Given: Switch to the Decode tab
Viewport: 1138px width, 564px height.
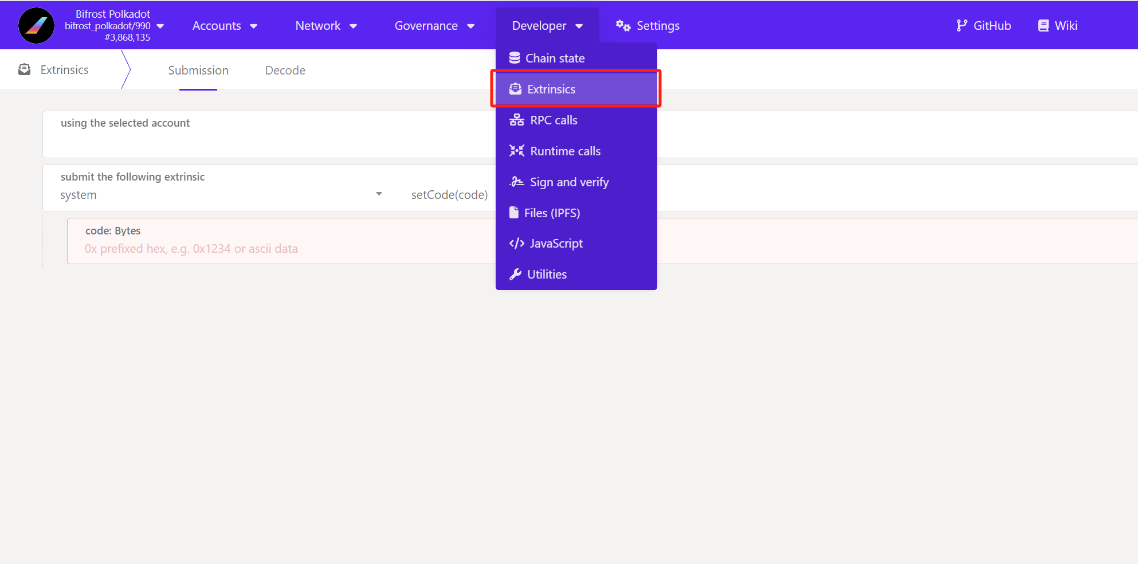Looking at the screenshot, I should coord(285,70).
